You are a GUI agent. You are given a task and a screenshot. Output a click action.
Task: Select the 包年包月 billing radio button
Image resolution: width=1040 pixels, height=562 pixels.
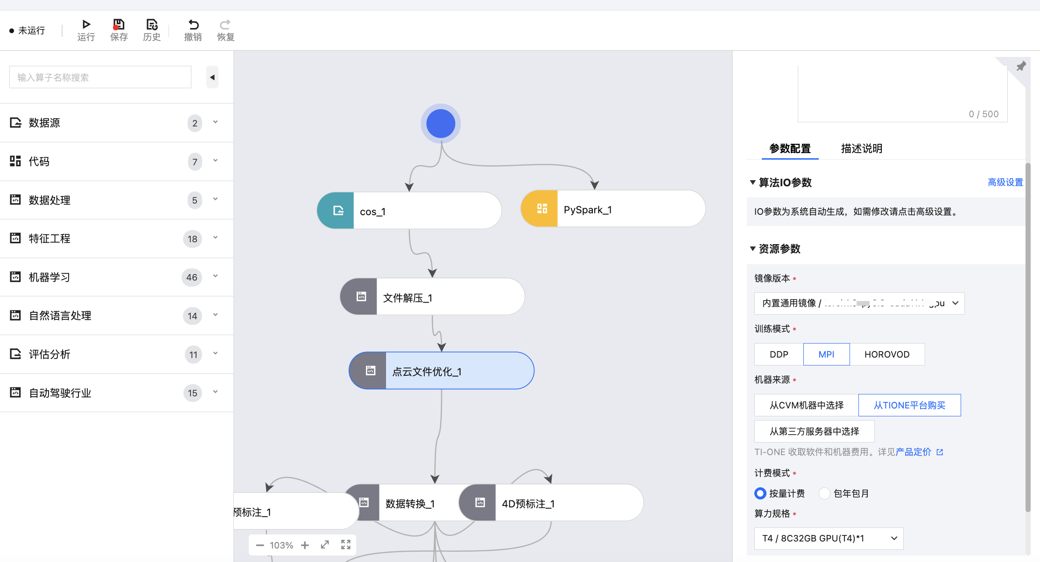pyautogui.click(x=825, y=493)
